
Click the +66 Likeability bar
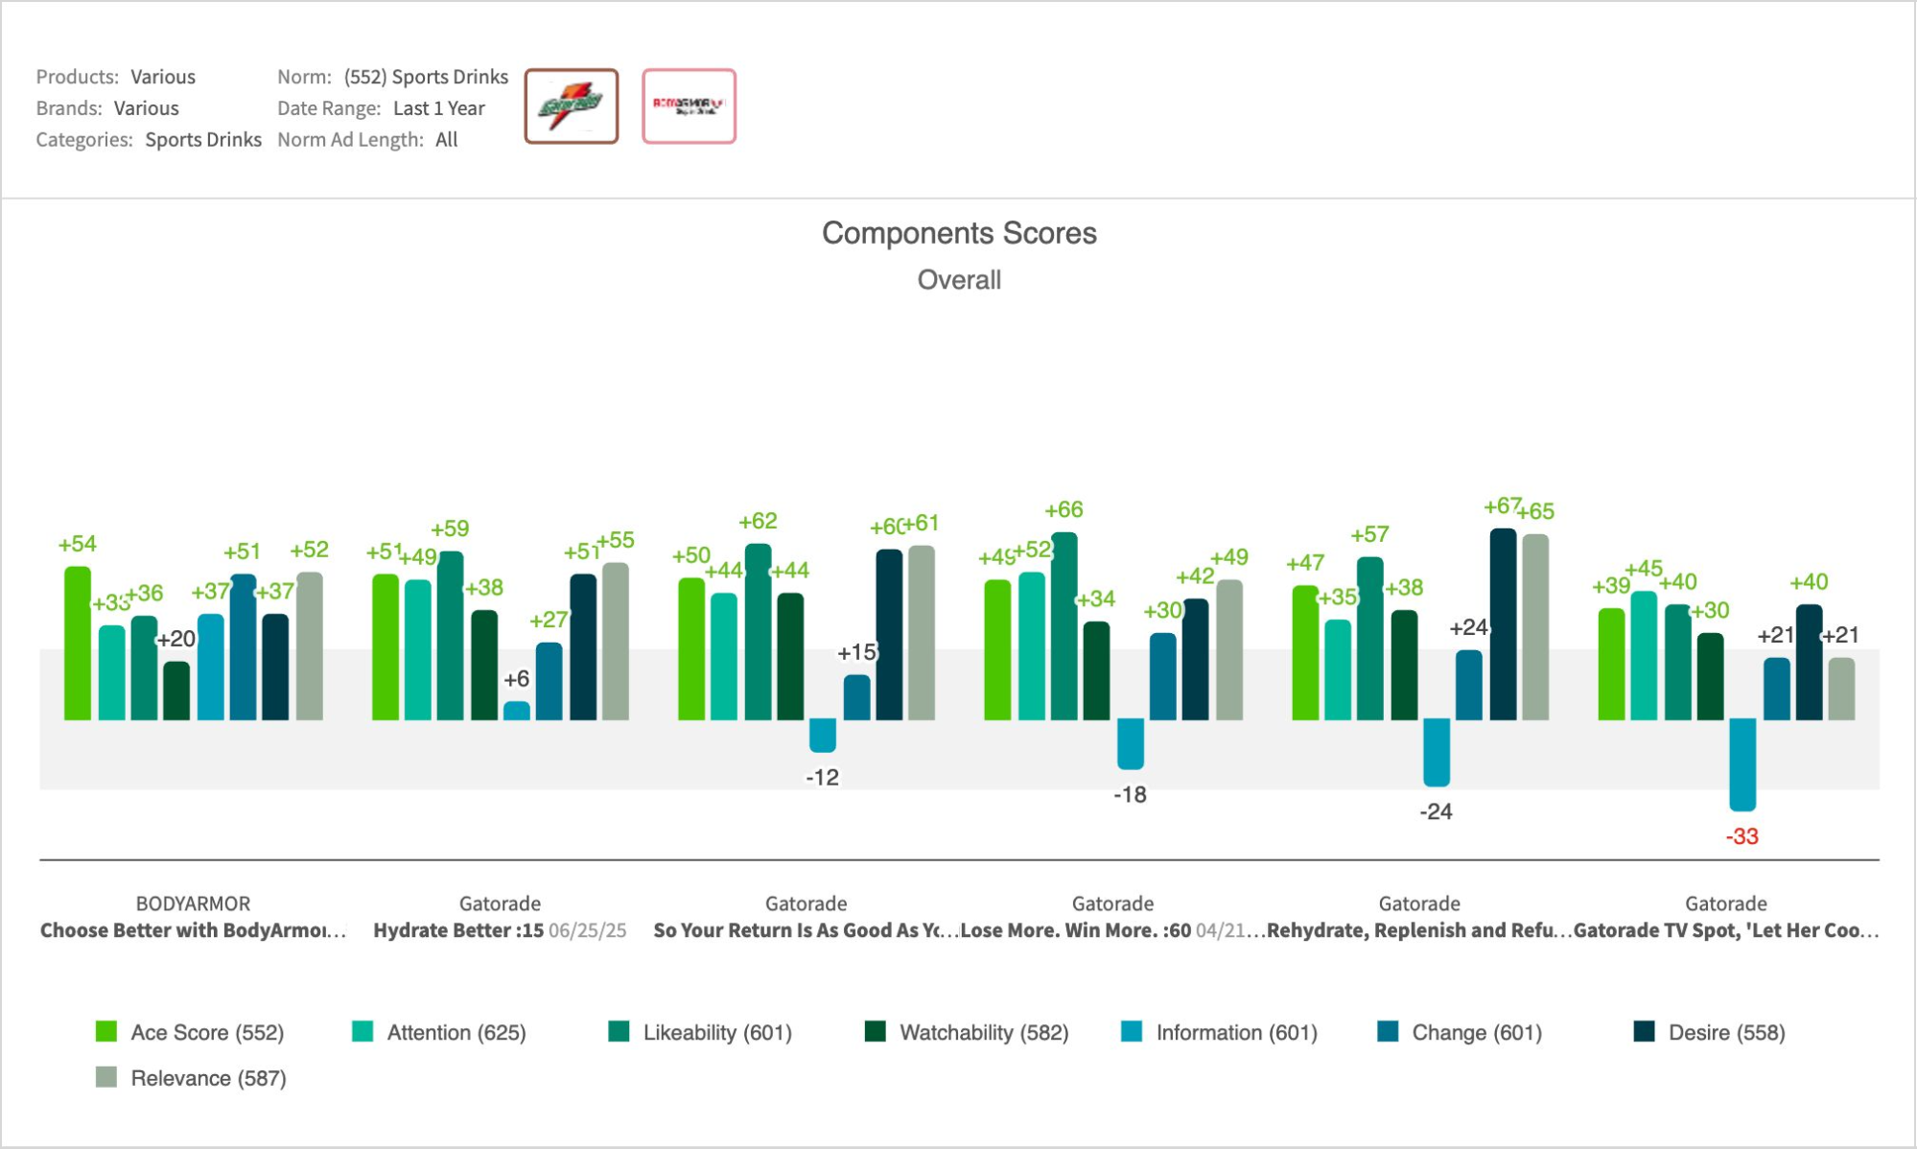tap(1064, 625)
